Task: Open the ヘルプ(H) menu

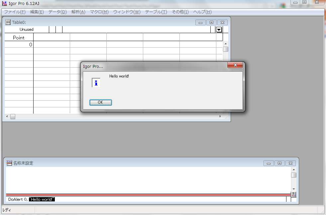Action: [x=202, y=12]
